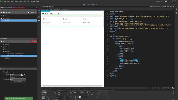178x100 pixels.
Task: Open Server Actions settings gear icon
Action: 29,13
